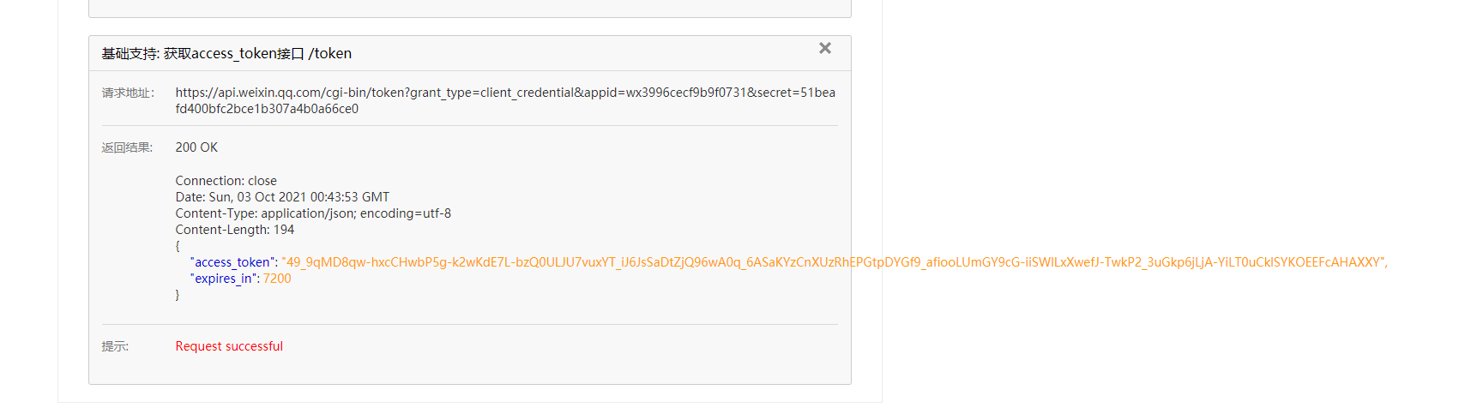The height and width of the screenshot is (408, 1465).
Task: Click the panel title 获取access_token接口 /token
Action: 226,53
